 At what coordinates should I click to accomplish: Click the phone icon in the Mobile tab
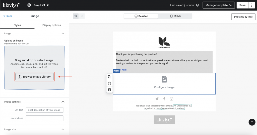click(171, 16)
